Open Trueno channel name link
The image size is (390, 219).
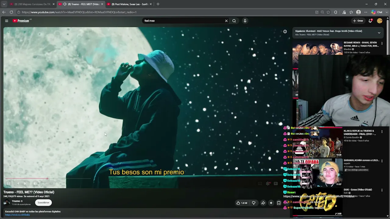[16, 201]
